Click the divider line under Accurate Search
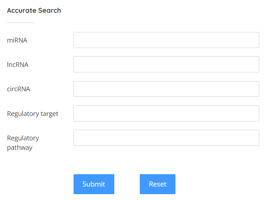This screenshot has height=200, width=265. [x=20, y=23]
